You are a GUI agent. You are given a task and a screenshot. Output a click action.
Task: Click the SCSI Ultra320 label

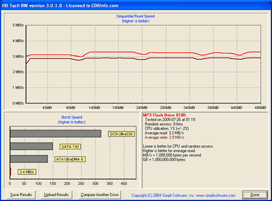click(121, 134)
